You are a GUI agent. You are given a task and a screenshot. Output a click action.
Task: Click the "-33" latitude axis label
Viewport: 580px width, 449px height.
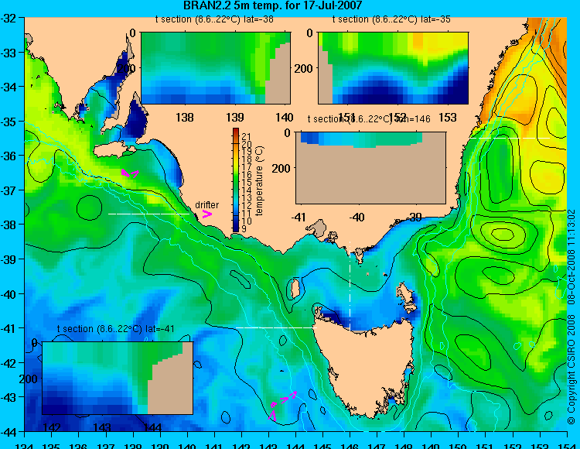click(x=9, y=53)
